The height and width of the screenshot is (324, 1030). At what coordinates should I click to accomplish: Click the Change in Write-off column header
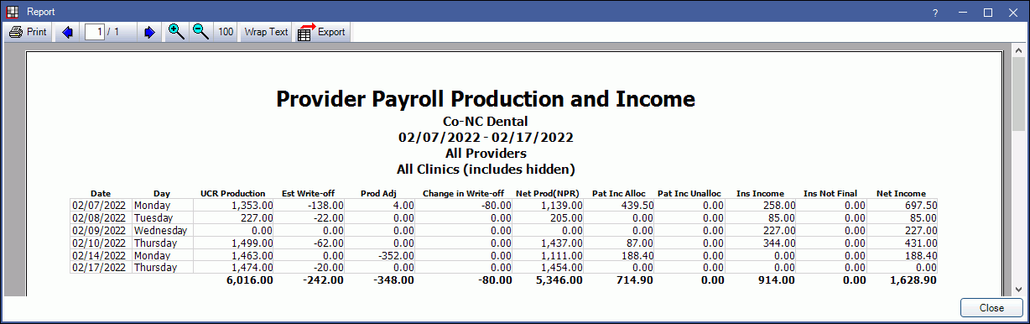(x=463, y=193)
